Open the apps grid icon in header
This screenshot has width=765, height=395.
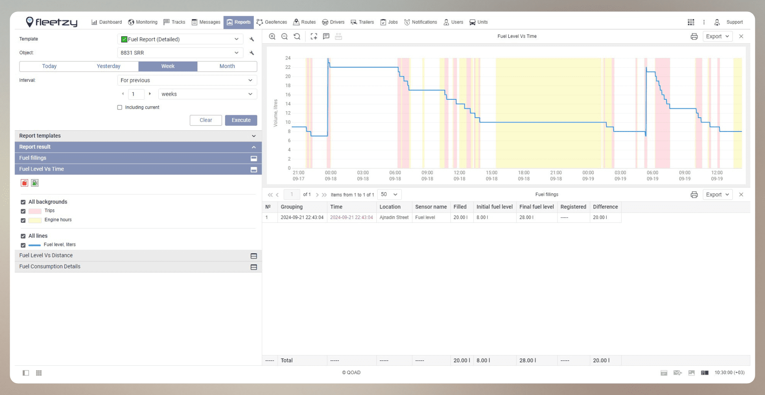[x=691, y=22]
